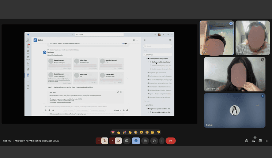Screen dimensions: 272x158
Task: Show next people cards with right arrow
Action: (x=127, y=78)
